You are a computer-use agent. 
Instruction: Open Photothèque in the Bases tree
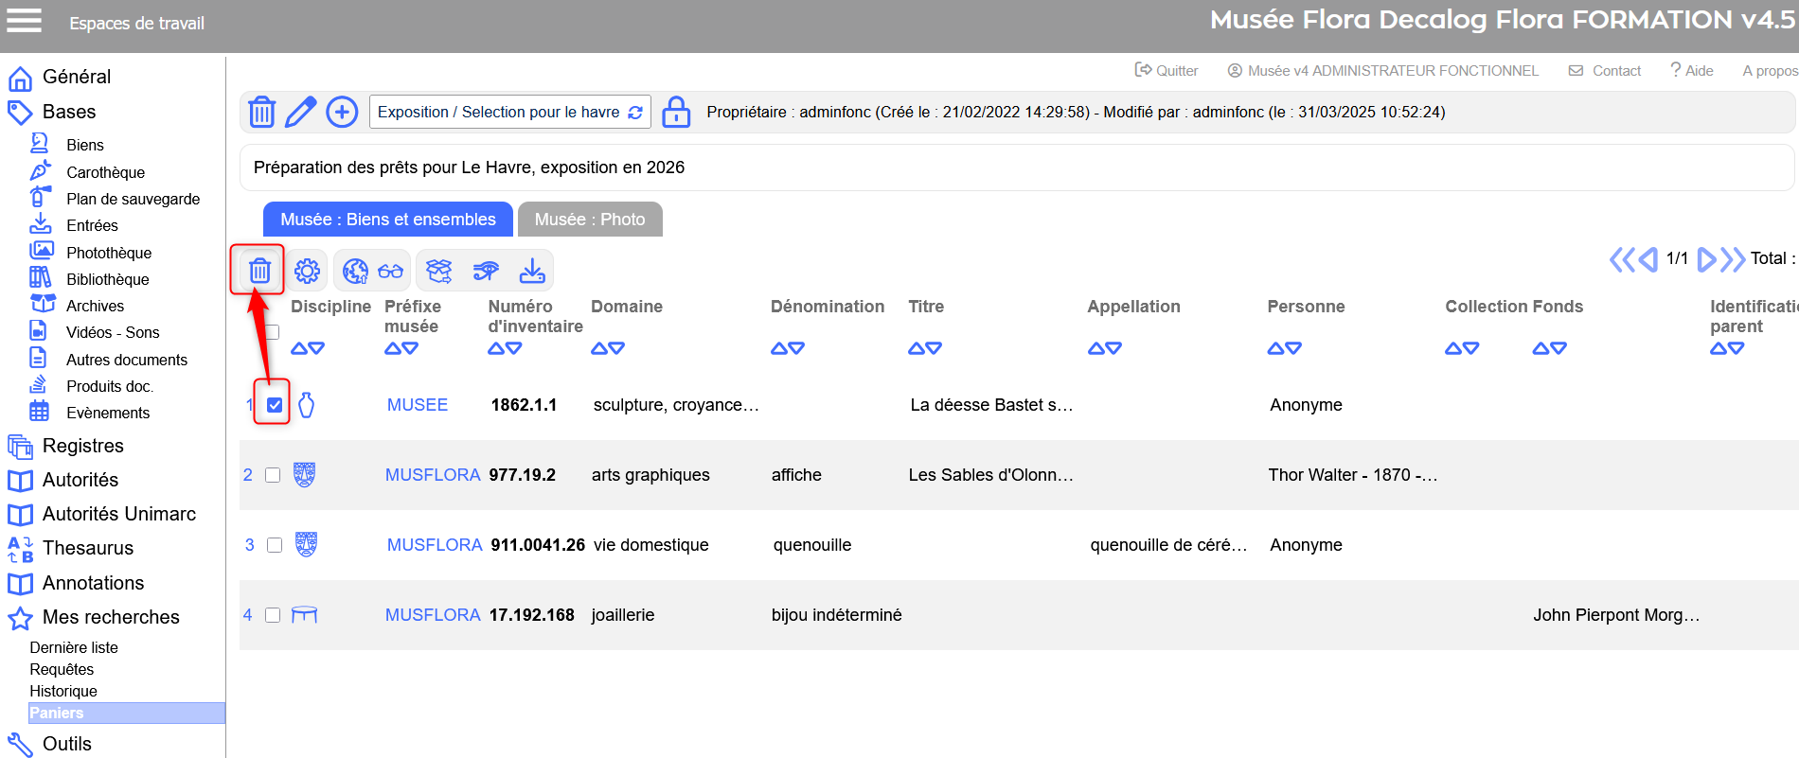[108, 253]
